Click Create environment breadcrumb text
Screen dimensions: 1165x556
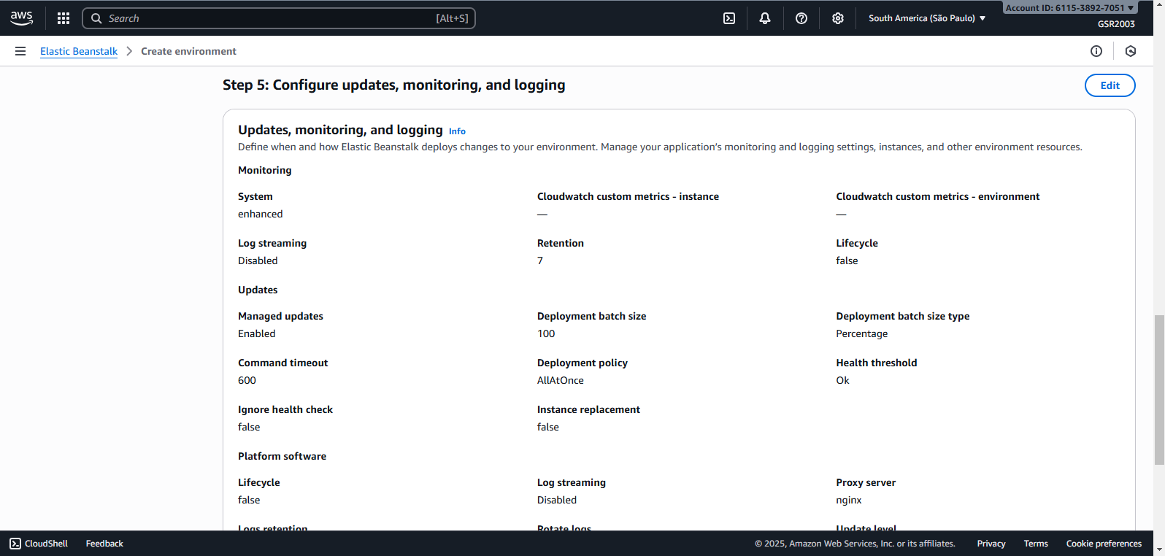tap(188, 51)
